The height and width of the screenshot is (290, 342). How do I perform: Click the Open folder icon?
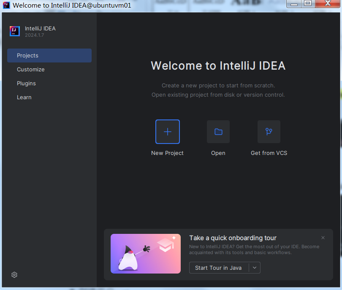(x=218, y=132)
